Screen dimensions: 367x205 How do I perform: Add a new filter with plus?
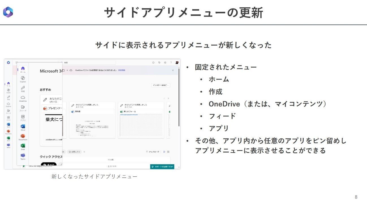click(x=84, y=152)
